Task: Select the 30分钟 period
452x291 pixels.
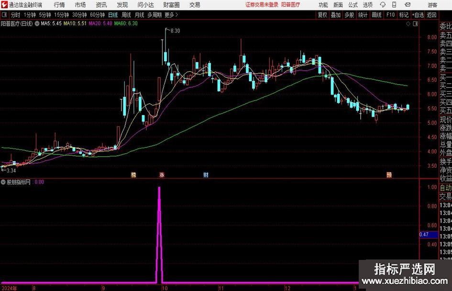Action: click(x=79, y=15)
